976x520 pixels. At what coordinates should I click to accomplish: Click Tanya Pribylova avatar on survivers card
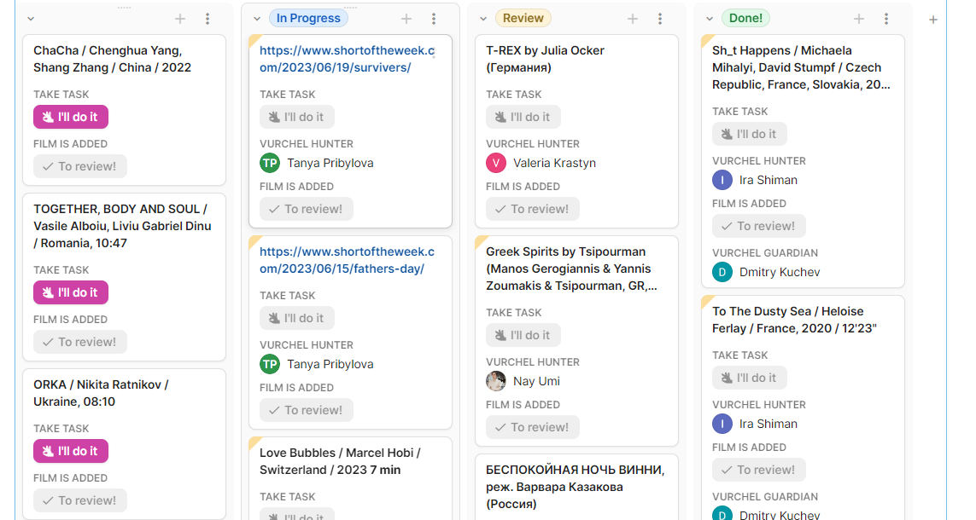[270, 163]
